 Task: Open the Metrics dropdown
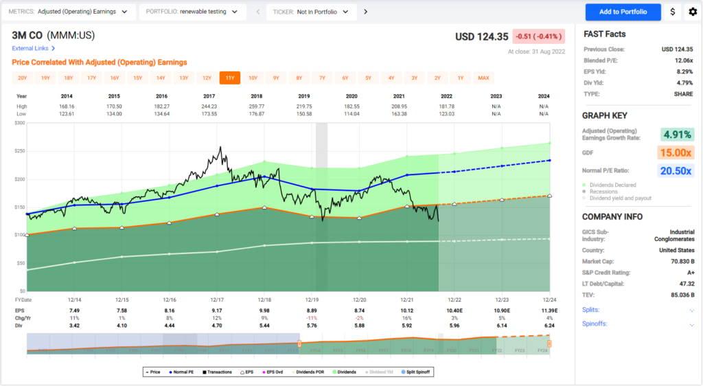pos(68,12)
